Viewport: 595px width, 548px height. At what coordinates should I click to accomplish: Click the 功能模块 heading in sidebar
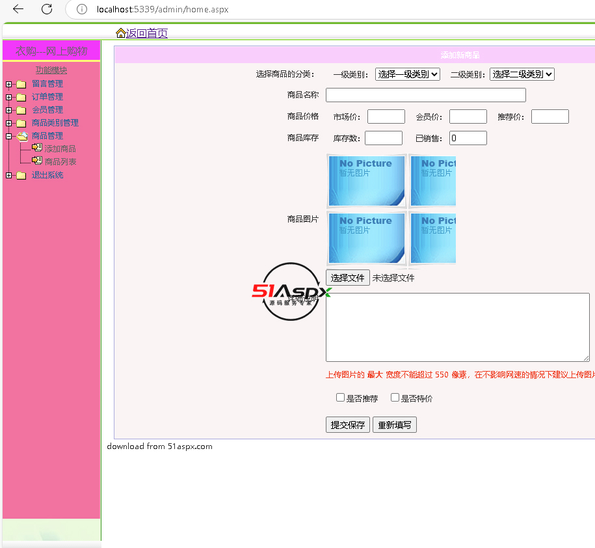(51, 70)
